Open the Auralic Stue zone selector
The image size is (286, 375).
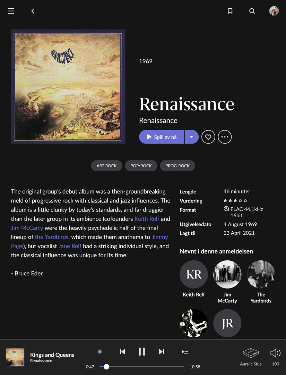click(x=251, y=357)
